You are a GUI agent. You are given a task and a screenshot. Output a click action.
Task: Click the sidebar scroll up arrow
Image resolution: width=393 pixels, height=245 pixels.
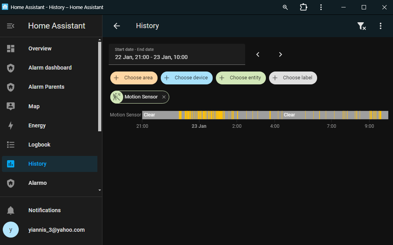99,40
